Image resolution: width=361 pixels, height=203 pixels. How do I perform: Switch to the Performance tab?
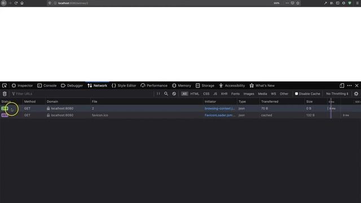[154, 86]
